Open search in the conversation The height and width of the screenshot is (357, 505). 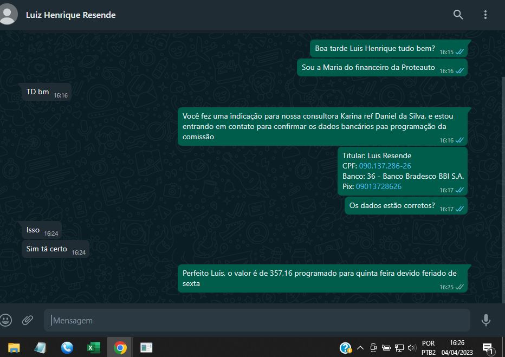(x=458, y=15)
